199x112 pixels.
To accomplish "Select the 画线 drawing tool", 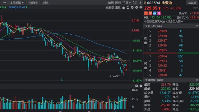I will point(118,3).
